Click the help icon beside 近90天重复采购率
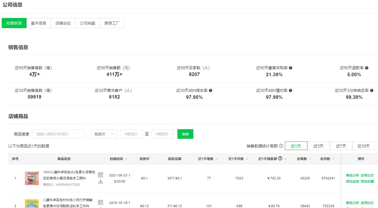The height and width of the screenshot is (208, 378). click(291, 68)
